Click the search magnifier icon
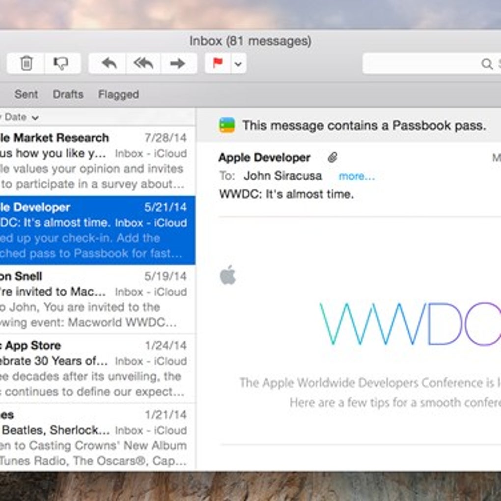The image size is (501, 501). tap(486, 63)
